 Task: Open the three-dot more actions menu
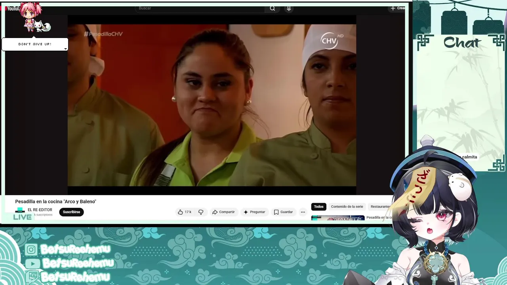click(x=303, y=212)
